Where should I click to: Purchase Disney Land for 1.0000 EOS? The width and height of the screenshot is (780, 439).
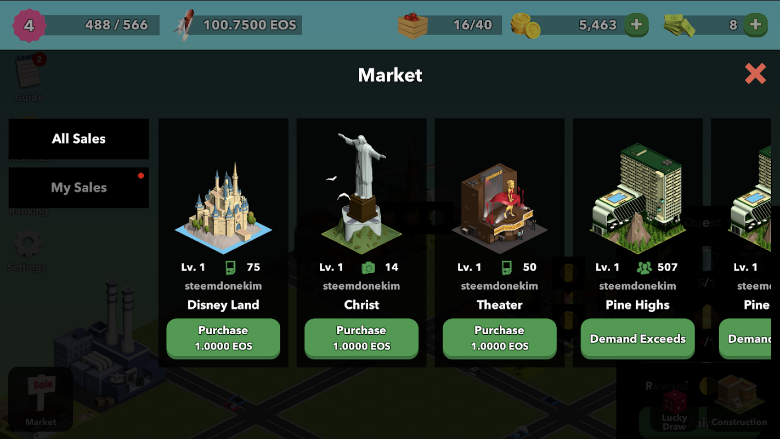click(x=223, y=338)
